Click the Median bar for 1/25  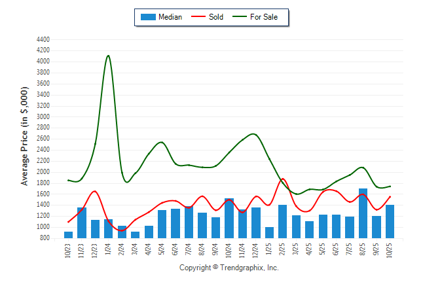[269, 232]
